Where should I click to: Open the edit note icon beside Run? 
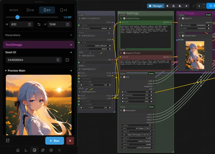(x=8, y=140)
